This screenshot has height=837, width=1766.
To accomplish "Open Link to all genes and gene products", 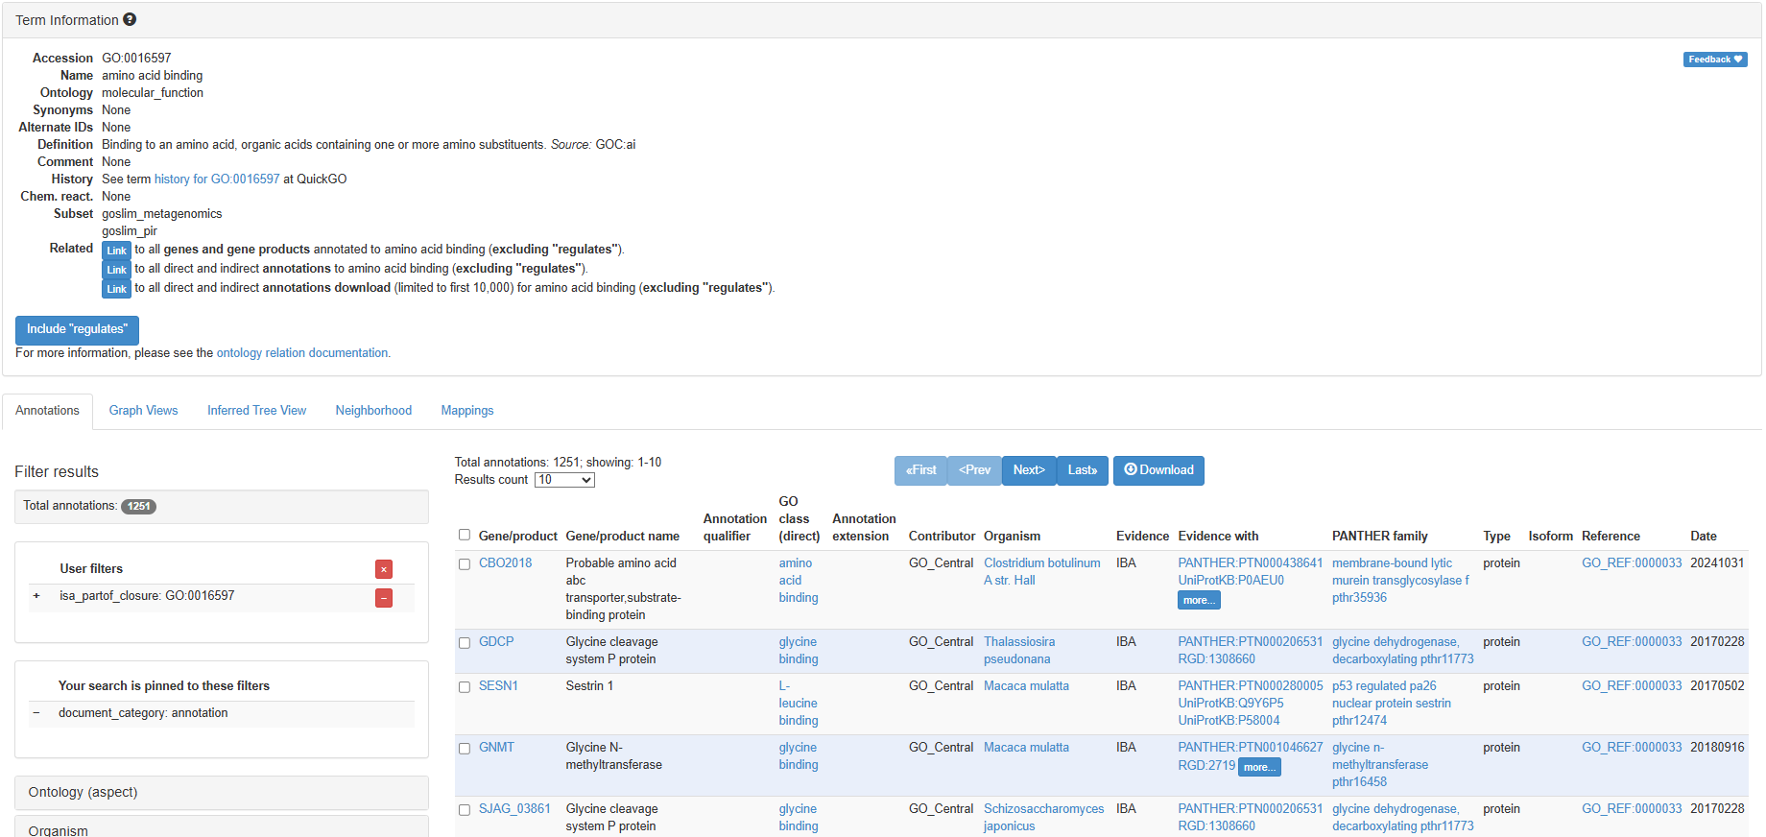I will click(116, 251).
